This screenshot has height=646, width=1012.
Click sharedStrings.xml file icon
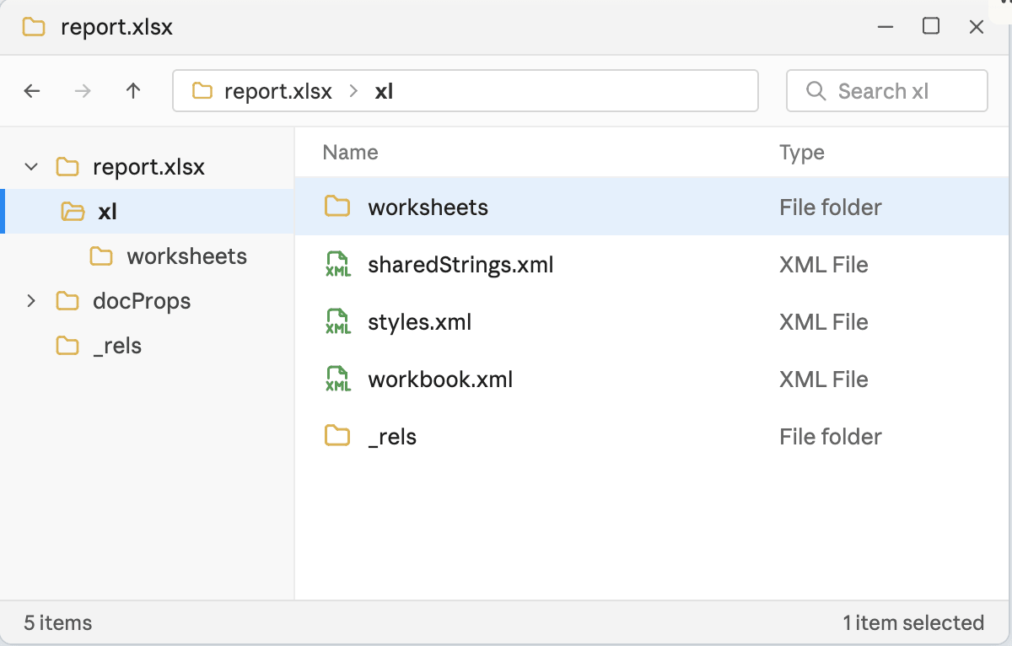(337, 265)
